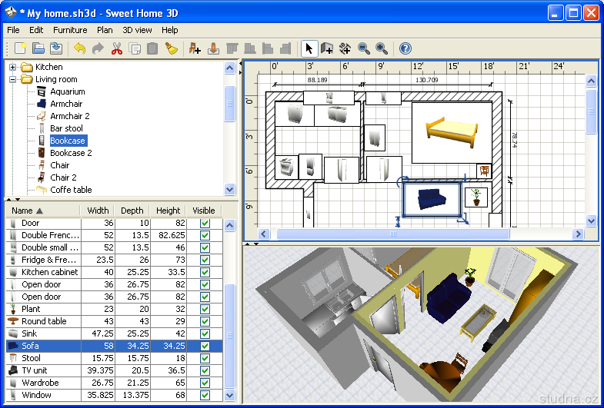Click the Zoom in magnifier icon
Viewport: 604px width, 408px height.
[x=382, y=49]
